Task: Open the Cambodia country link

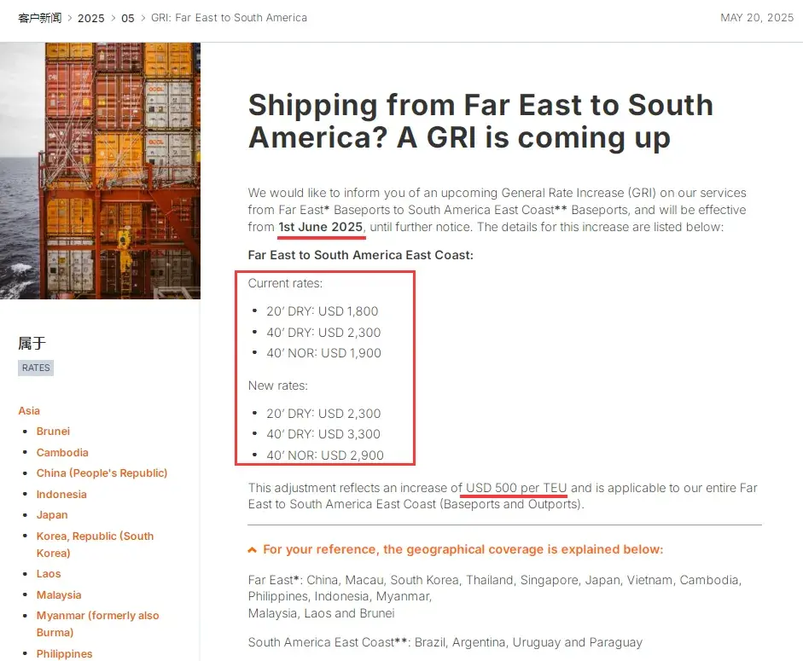Action: click(x=62, y=453)
